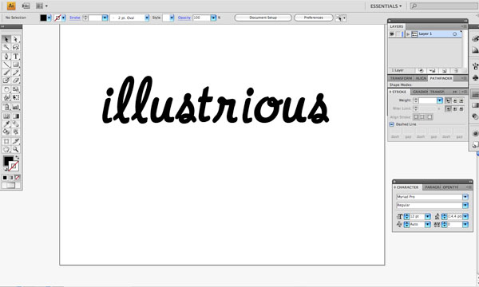Pick the Column Graph tool
Viewport: 479px width, 287px height.
click(16, 107)
